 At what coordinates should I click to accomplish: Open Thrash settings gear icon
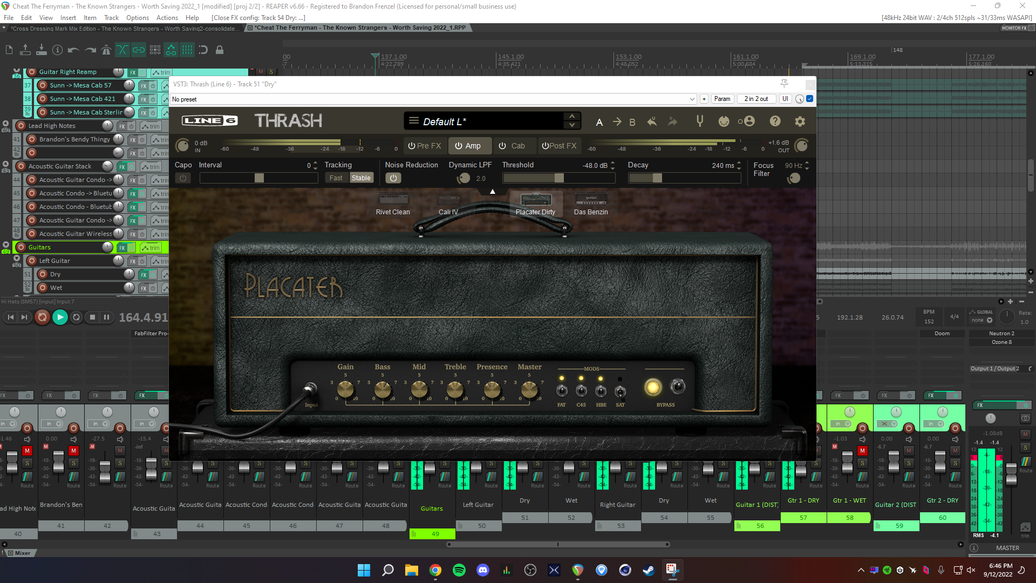click(x=800, y=121)
